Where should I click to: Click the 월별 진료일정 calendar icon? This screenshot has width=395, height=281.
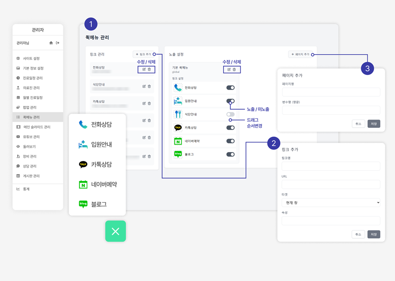point(18,98)
